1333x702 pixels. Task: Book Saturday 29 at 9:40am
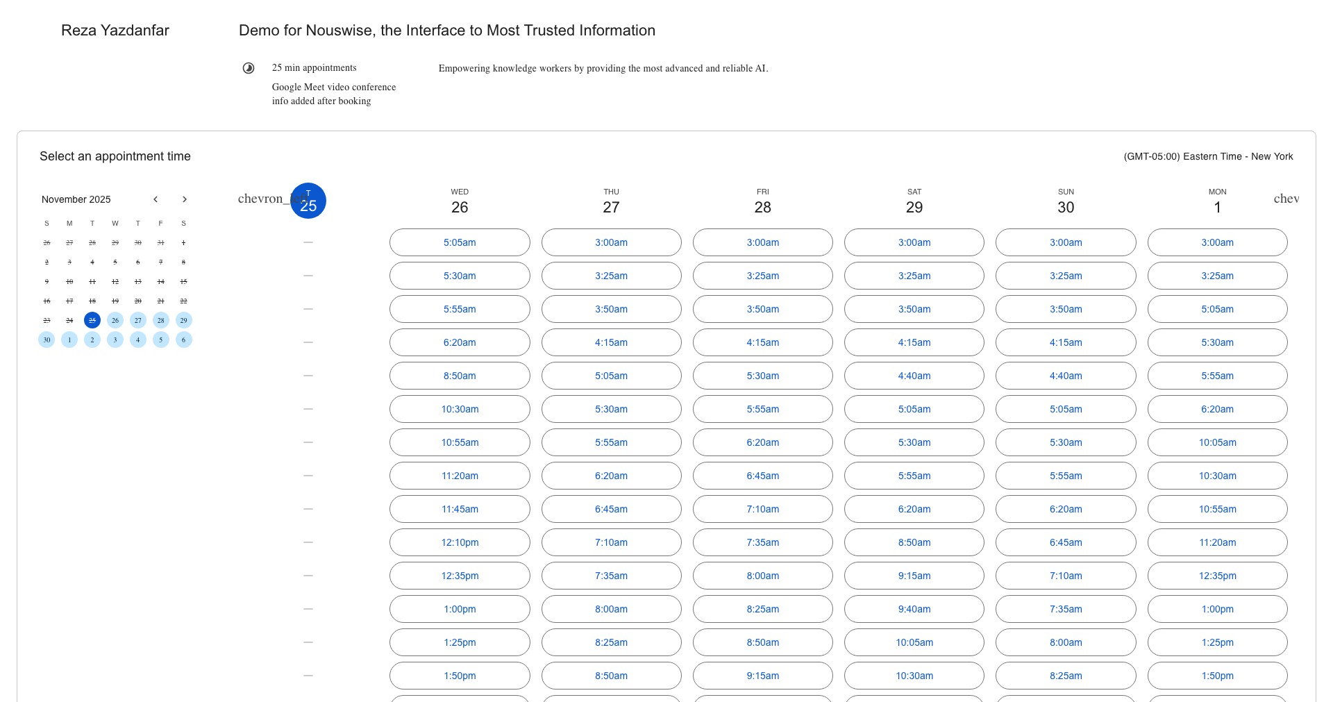[914, 609]
